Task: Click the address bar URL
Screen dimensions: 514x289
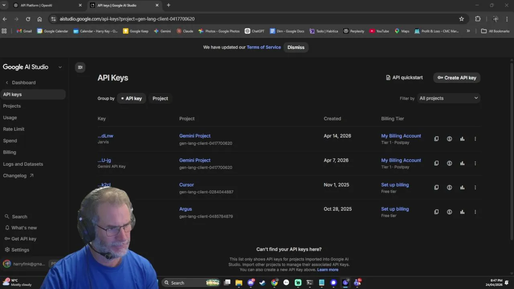Action: [127, 19]
